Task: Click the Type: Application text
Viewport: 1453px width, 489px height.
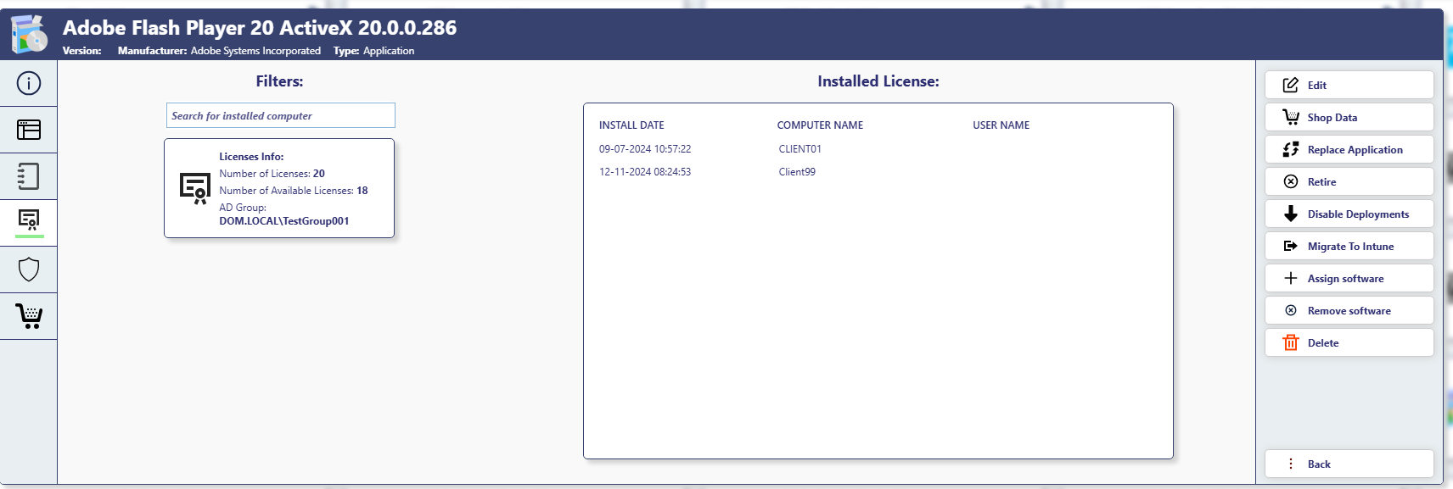Action: (373, 51)
